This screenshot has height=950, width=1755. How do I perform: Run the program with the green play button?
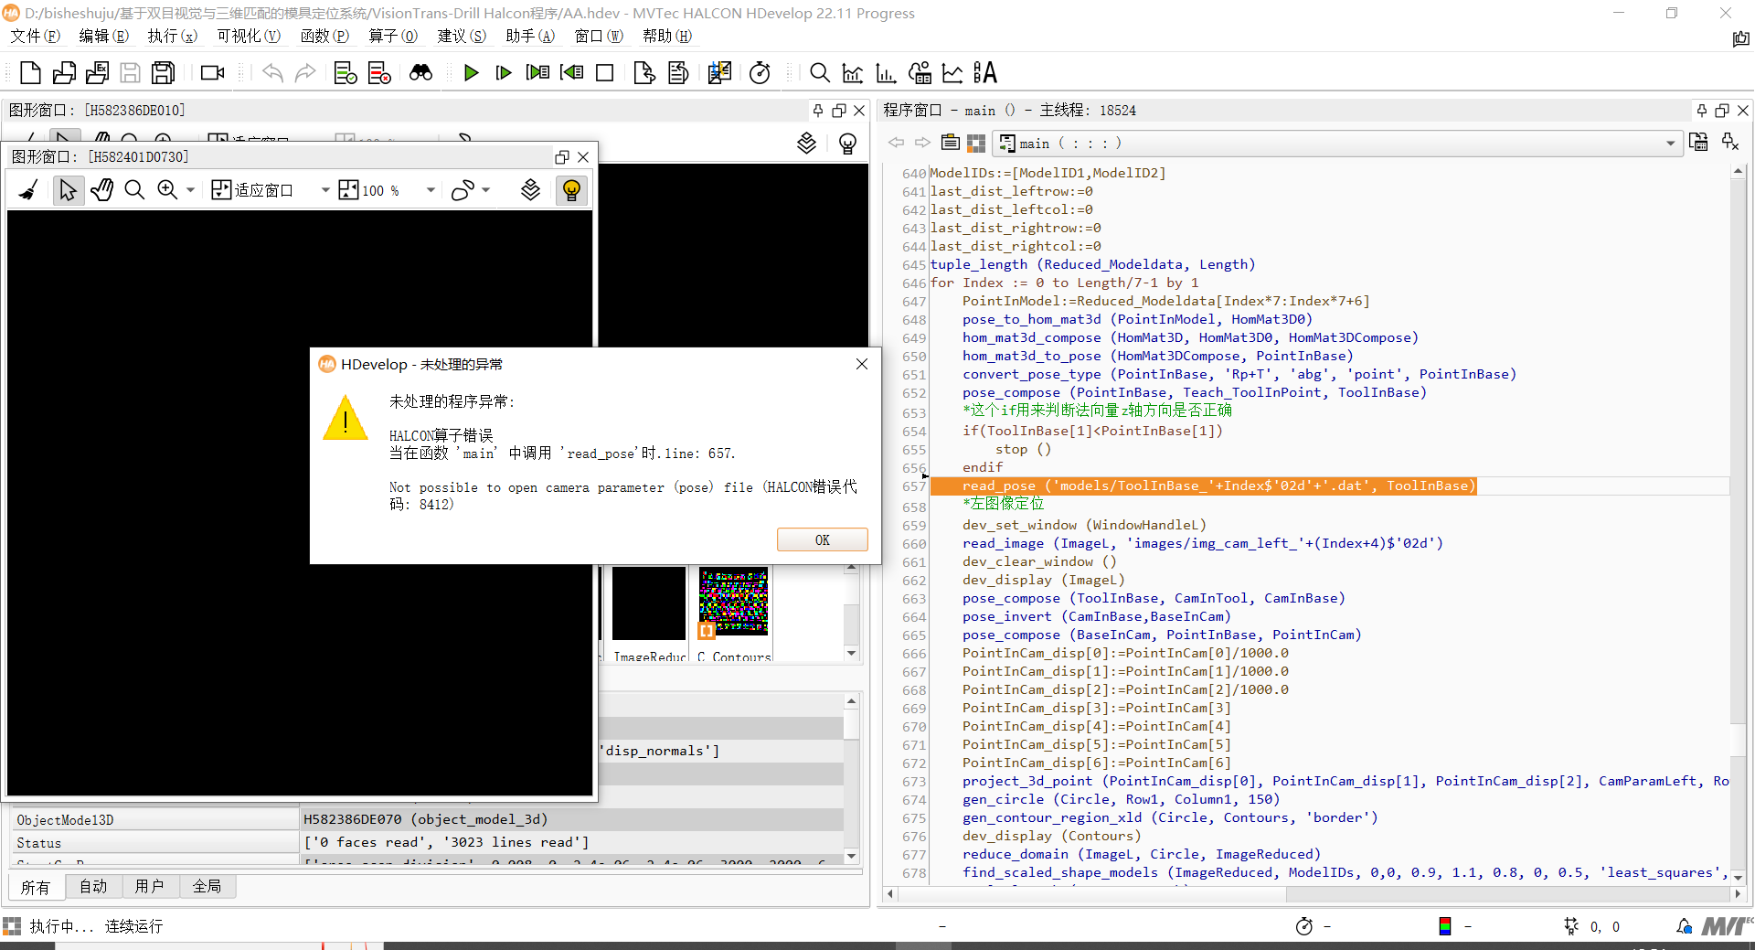(471, 73)
